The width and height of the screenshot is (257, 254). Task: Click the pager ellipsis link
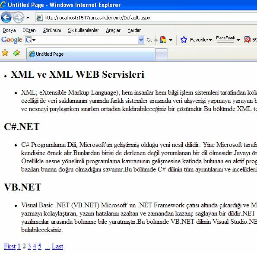[48, 247]
